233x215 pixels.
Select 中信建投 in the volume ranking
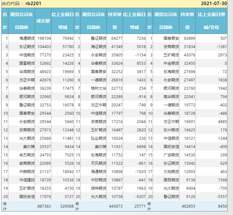coord(27,180)
